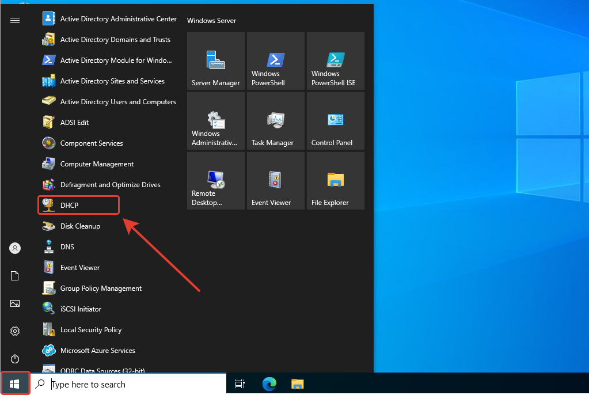Image resolution: width=589 pixels, height=395 pixels.
Task: Open the Windows PowerShell ISE tile
Action: click(335, 62)
